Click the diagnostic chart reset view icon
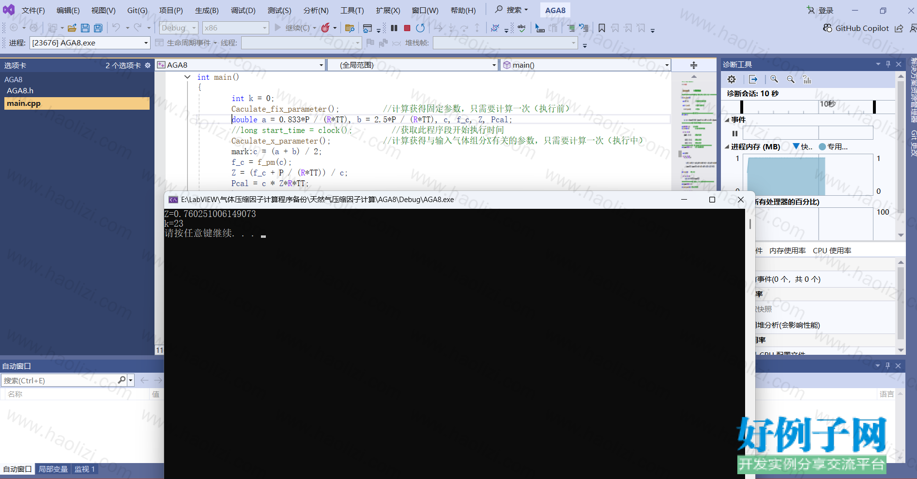Image resolution: width=917 pixels, height=479 pixels. coord(807,79)
